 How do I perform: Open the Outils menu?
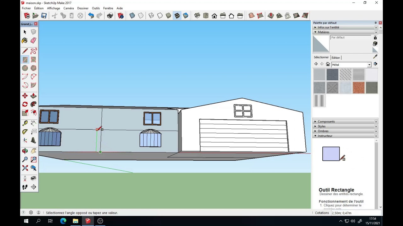[96, 8]
